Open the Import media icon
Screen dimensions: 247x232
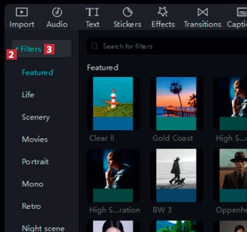pyautogui.click(x=21, y=12)
